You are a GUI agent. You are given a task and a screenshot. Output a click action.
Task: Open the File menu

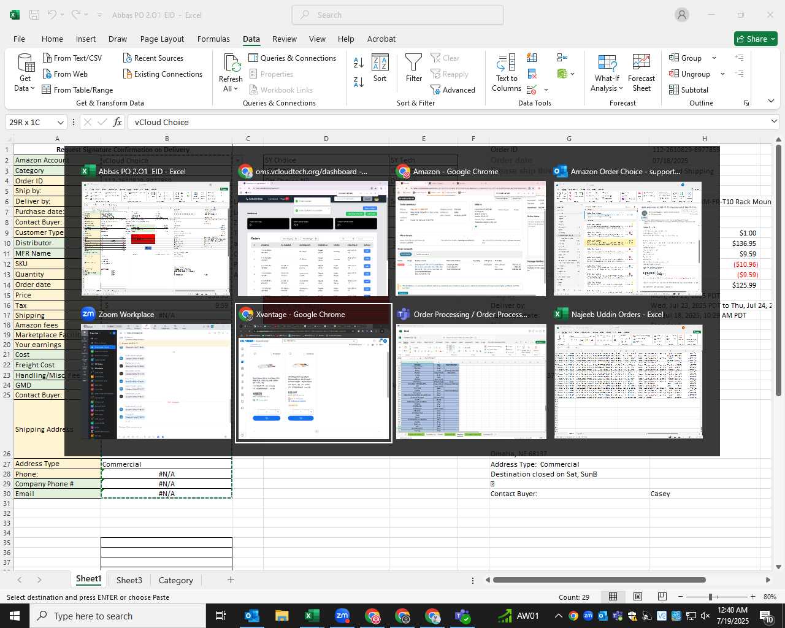(x=19, y=39)
